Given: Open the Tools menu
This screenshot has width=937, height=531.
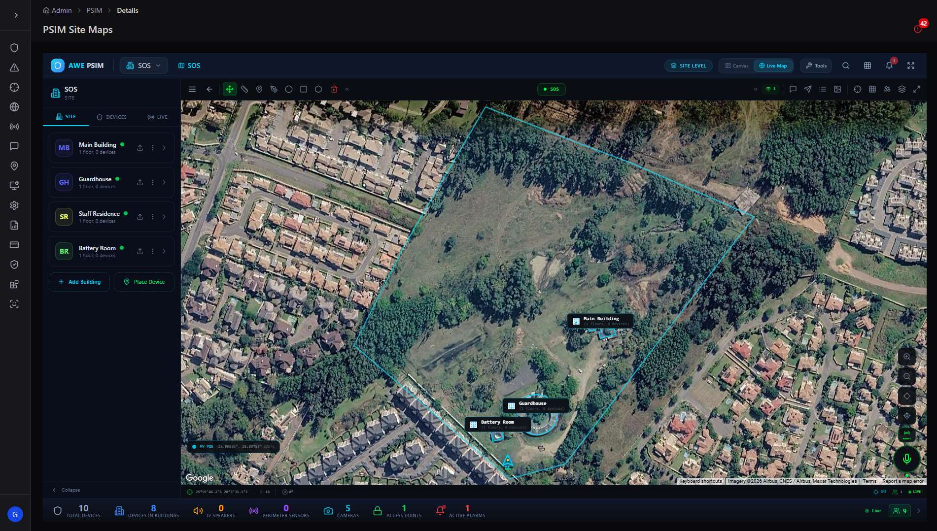Looking at the screenshot, I should [x=816, y=66].
